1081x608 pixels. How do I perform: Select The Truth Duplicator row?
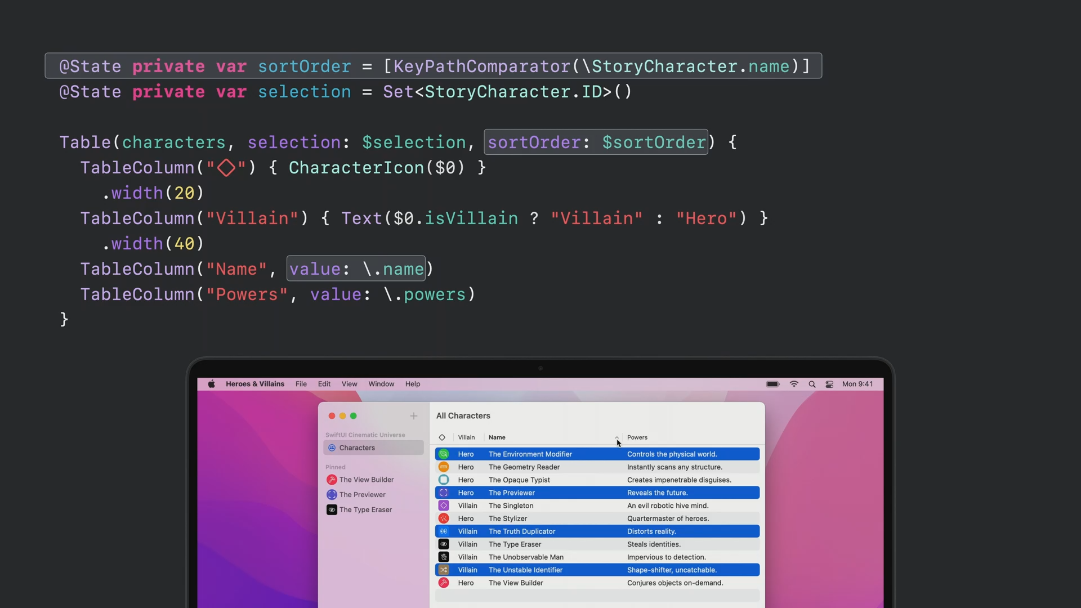point(522,531)
